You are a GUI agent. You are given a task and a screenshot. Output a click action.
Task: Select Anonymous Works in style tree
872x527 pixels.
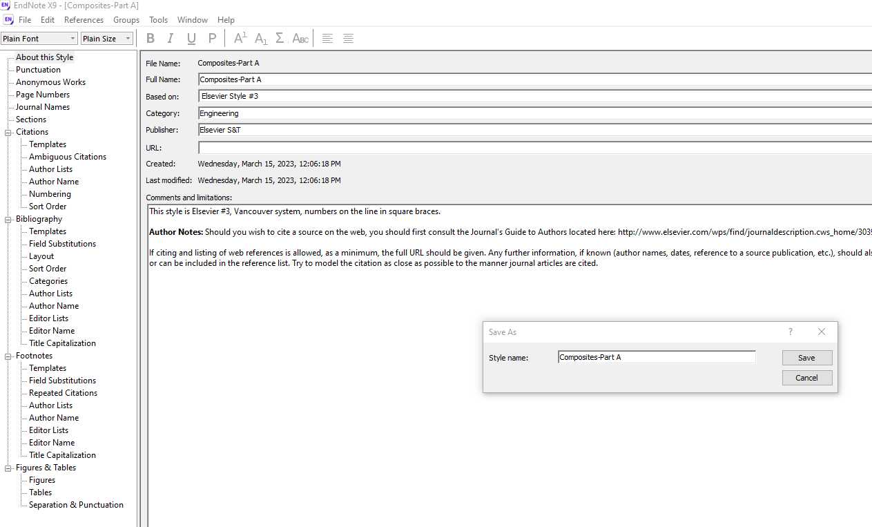coord(50,82)
